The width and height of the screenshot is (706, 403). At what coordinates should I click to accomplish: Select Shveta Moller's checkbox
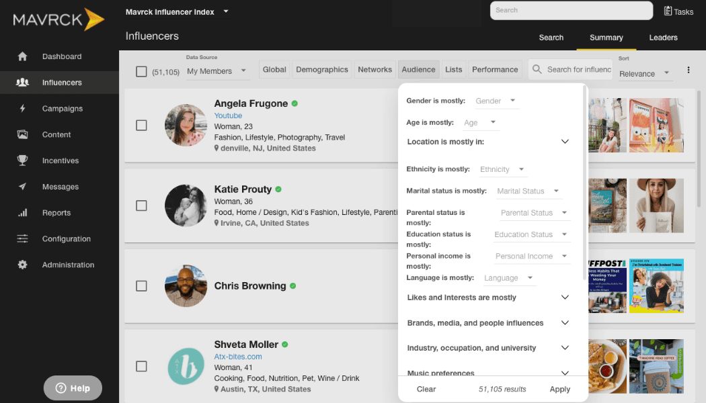pos(141,366)
